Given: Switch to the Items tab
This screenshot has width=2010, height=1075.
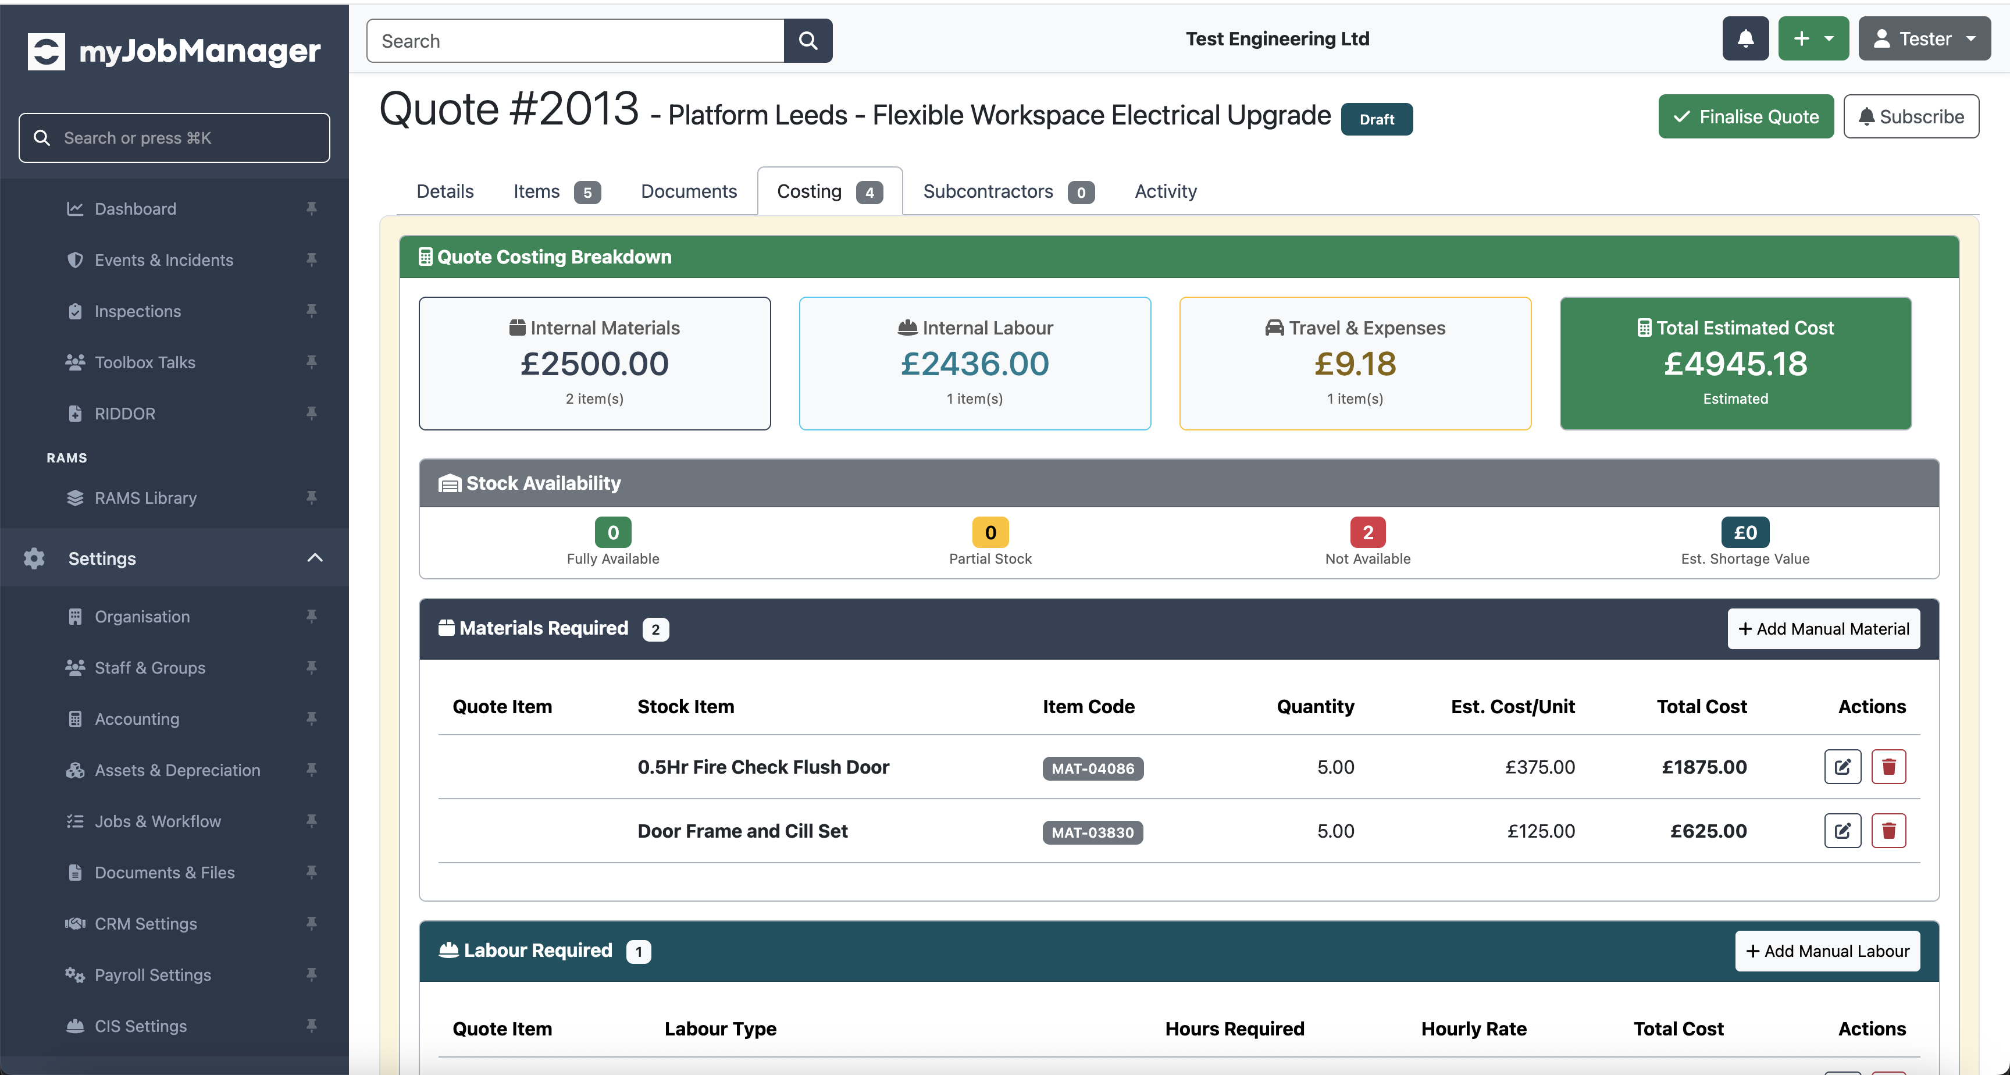Looking at the screenshot, I should tap(557, 191).
